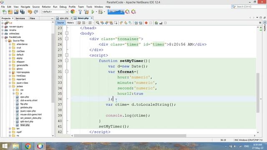Click the editor vertical scrollbar thumb
The image size is (267, 150).
[258, 92]
